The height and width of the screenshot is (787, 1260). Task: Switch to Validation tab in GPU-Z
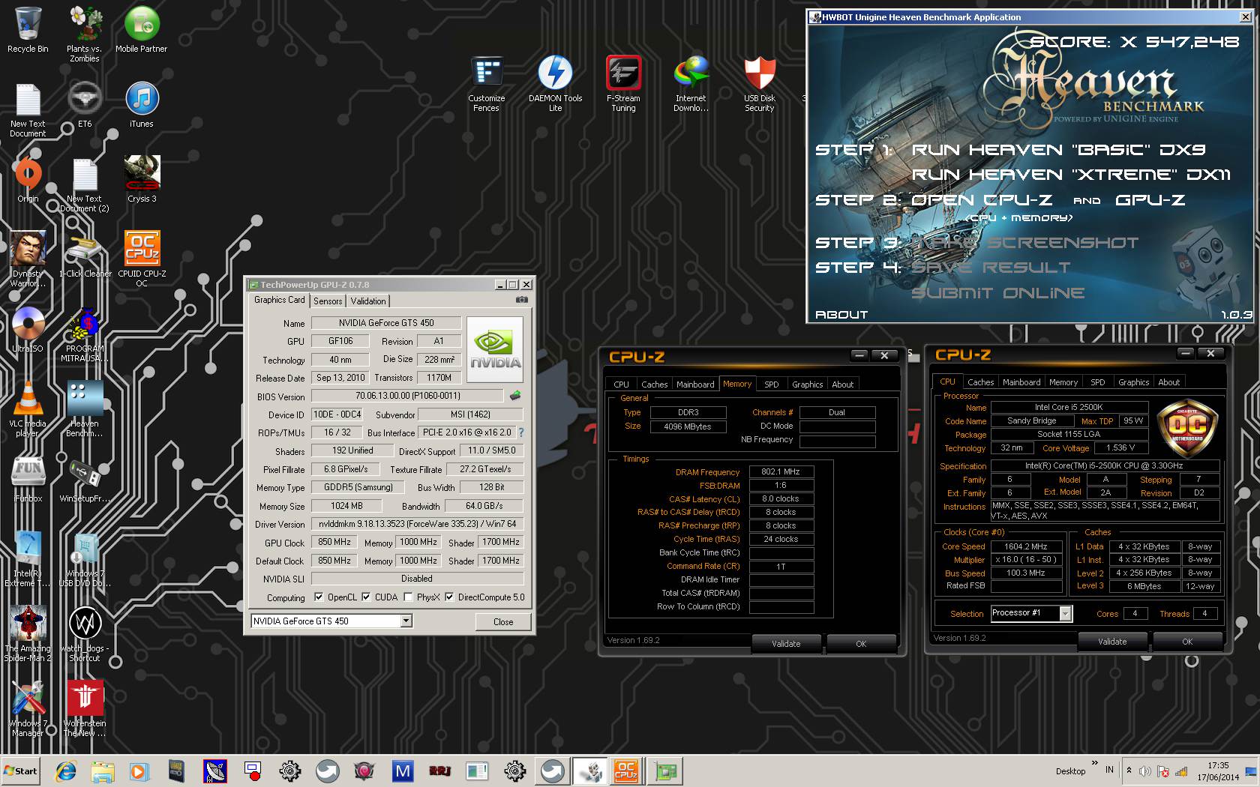coord(368,301)
